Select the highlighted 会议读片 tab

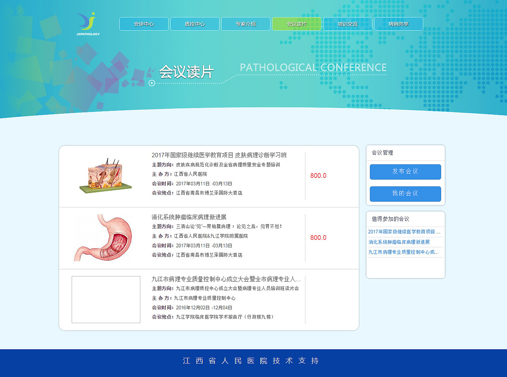click(x=297, y=24)
